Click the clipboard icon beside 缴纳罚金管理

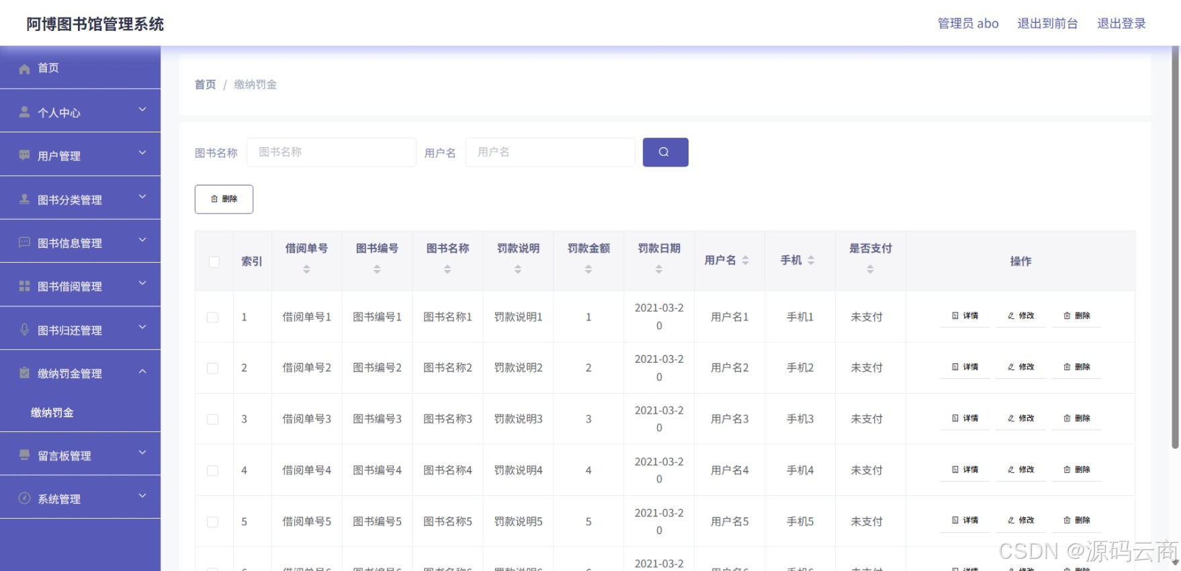pyautogui.click(x=25, y=373)
